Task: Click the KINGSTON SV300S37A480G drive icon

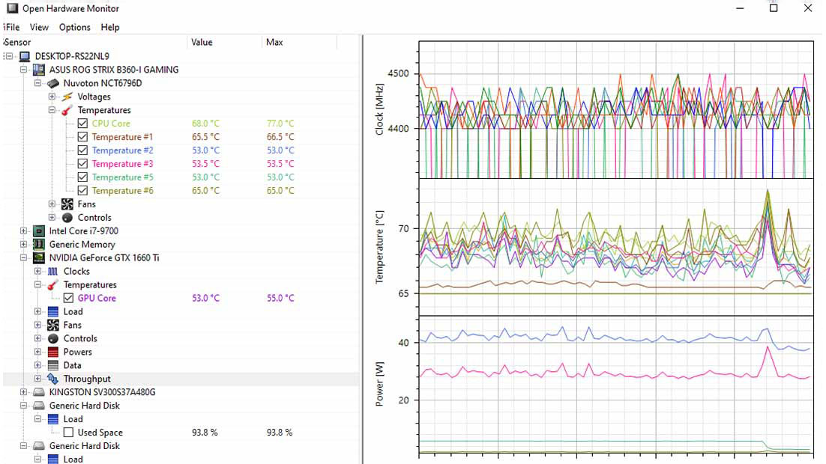Action: click(x=39, y=393)
